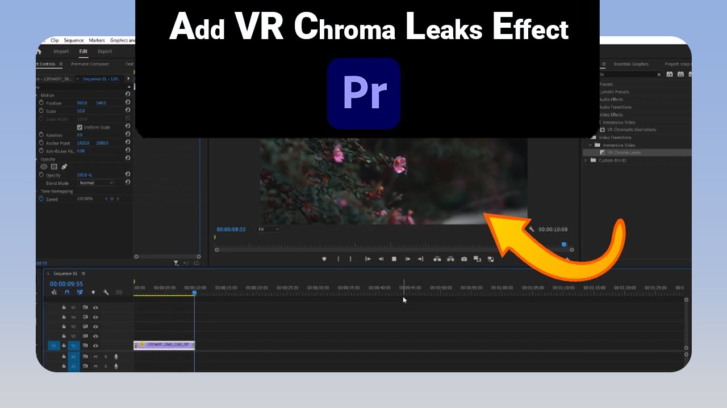The image size is (727, 408).
Task: Open the Markers menu
Action: (x=97, y=40)
